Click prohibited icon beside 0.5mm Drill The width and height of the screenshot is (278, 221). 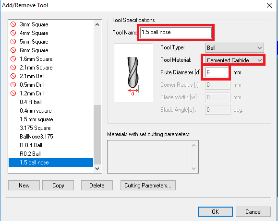(x=13, y=85)
